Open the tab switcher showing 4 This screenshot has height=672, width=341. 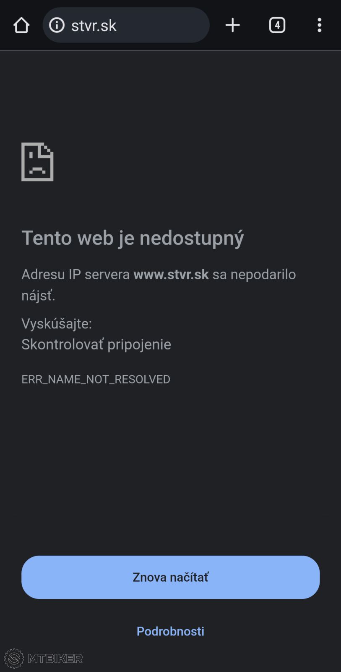pyautogui.click(x=277, y=25)
